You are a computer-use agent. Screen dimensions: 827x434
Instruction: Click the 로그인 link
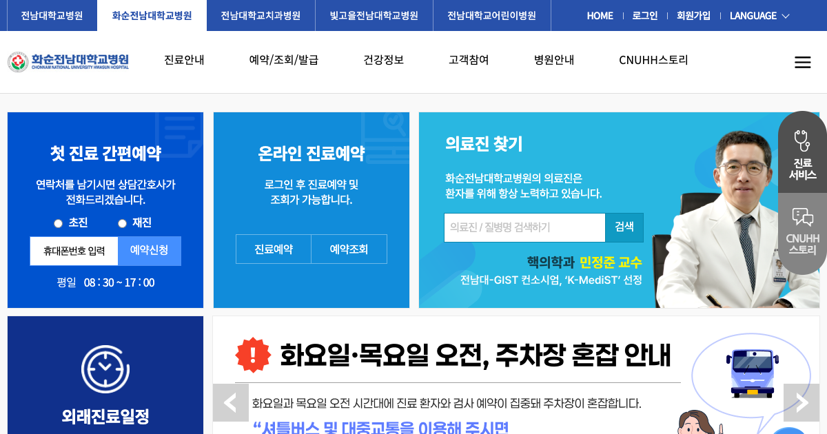(x=645, y=16)
